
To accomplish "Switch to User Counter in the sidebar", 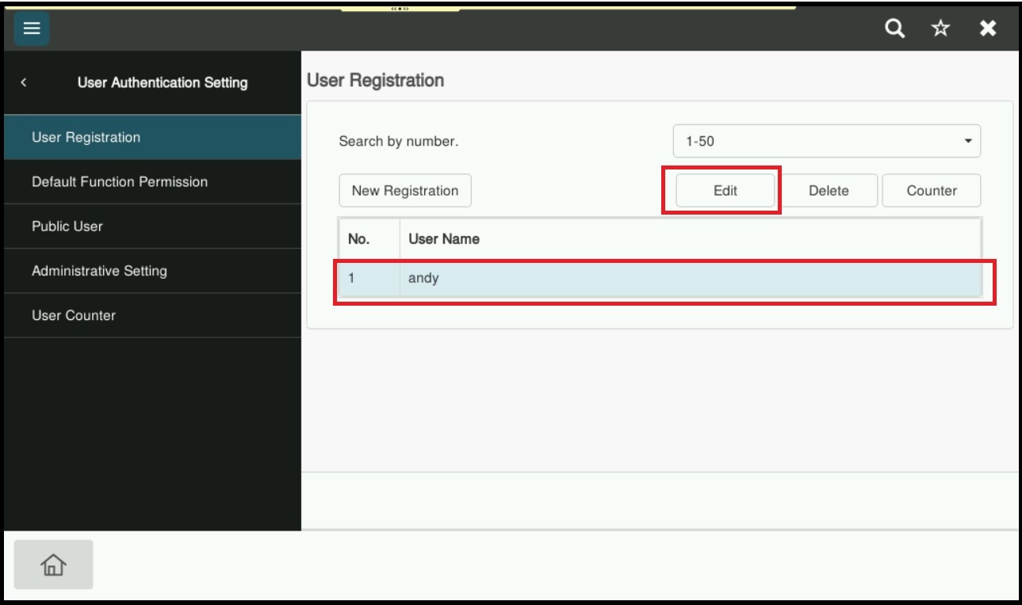I will pos(151,315).
